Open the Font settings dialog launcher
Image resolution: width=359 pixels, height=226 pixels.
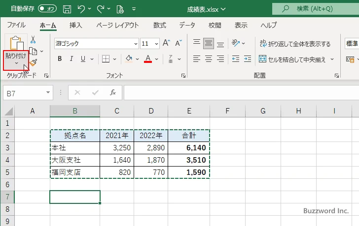point(183,76)
